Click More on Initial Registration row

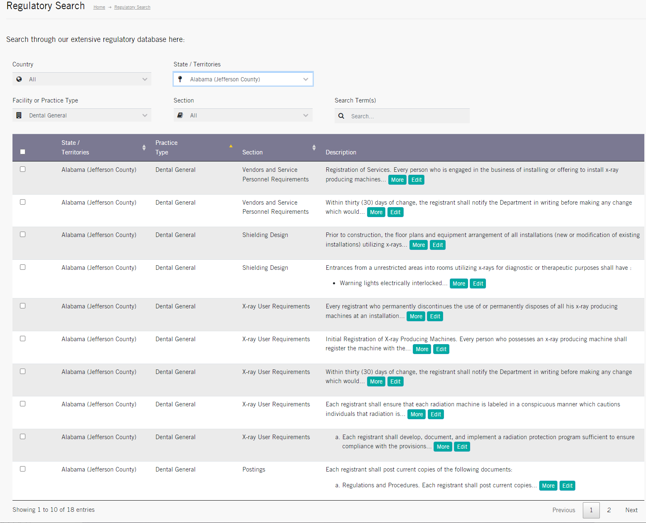point(422,349)
